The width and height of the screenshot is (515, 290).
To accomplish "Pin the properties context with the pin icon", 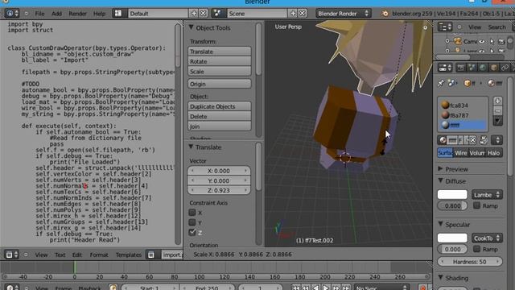I will click(x=441, y=84).
